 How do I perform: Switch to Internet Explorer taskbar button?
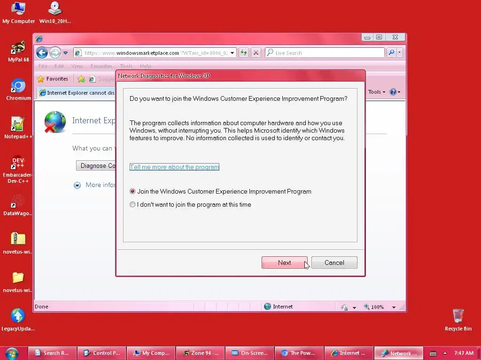tap(349, 353)
